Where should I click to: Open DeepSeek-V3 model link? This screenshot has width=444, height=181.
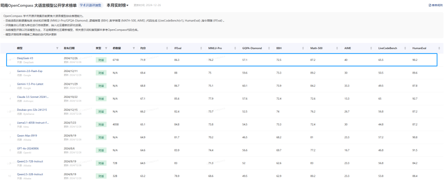click(25, 58)
